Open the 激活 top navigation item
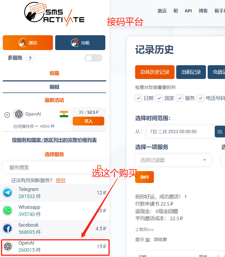 162,11
